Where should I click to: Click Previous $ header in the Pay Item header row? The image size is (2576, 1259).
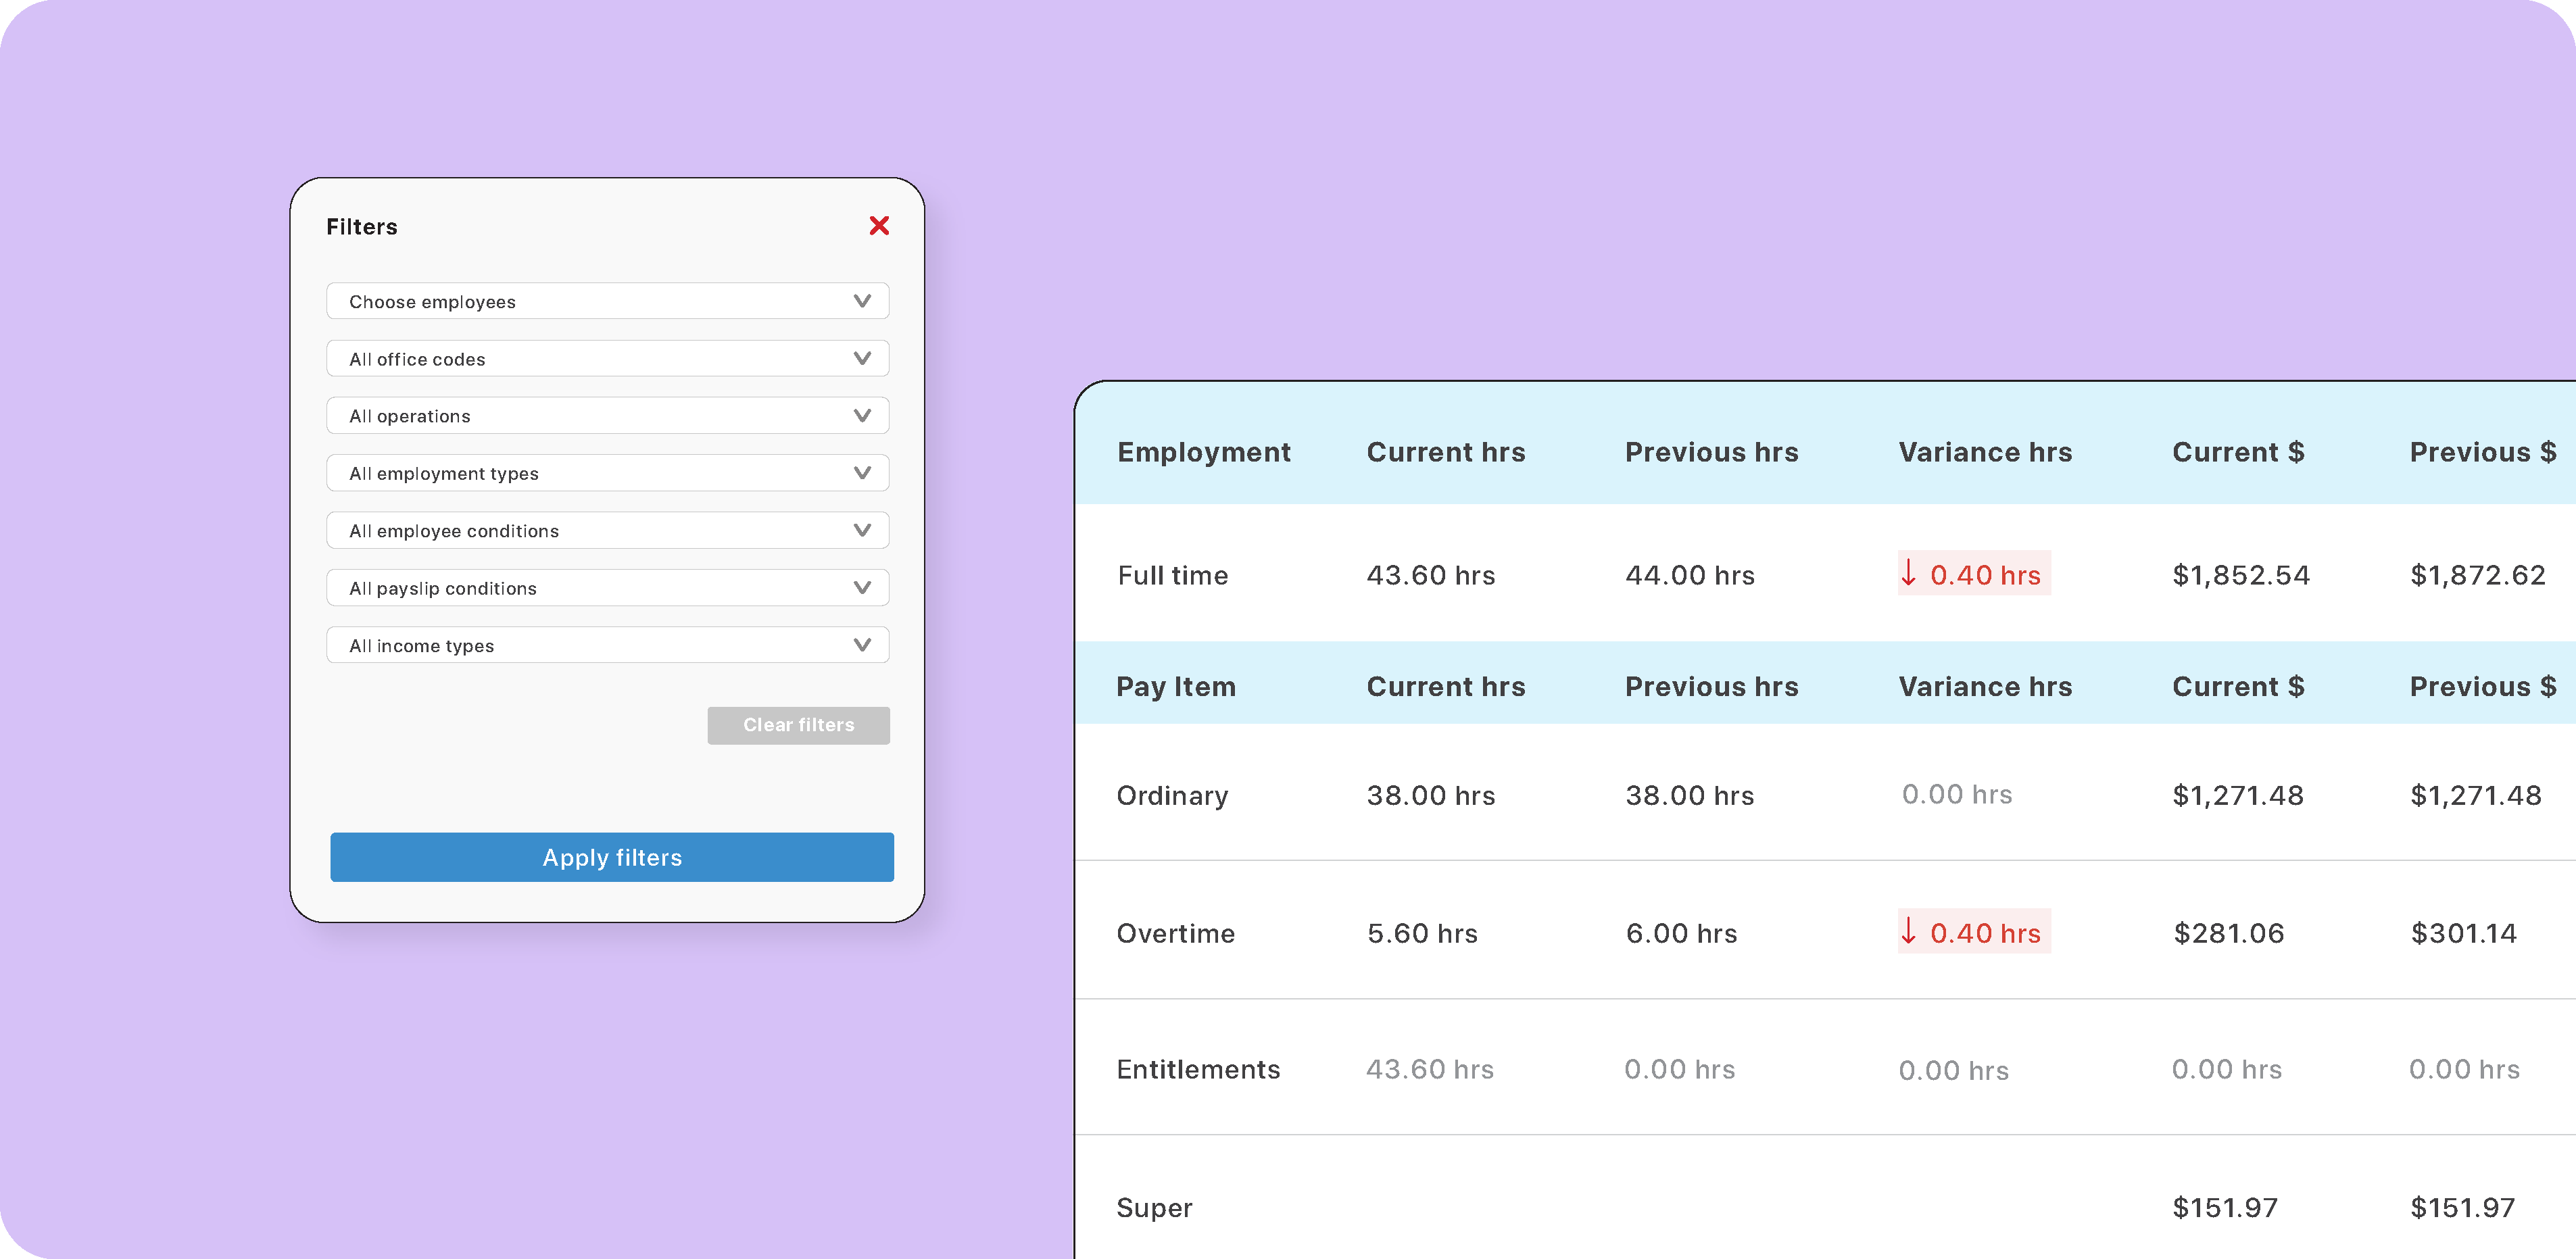(x=2483, y=687)
